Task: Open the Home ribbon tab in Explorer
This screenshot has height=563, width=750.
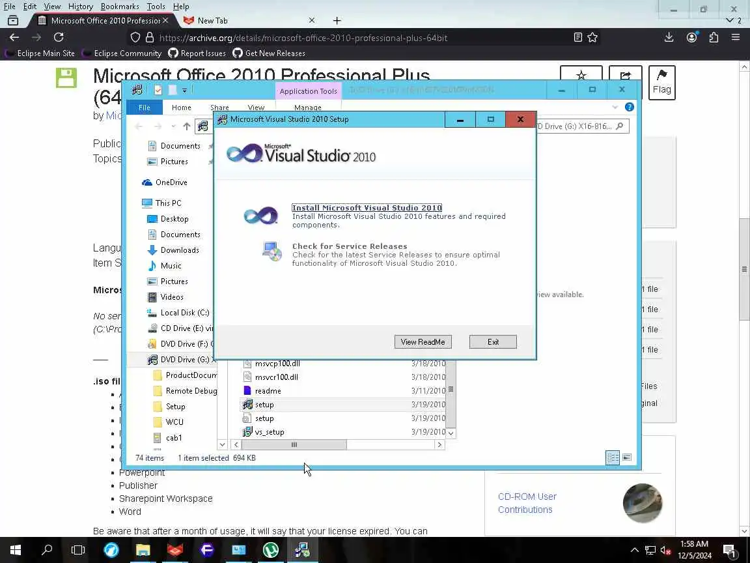Action: pyautogui.click(x=181, y=108)
